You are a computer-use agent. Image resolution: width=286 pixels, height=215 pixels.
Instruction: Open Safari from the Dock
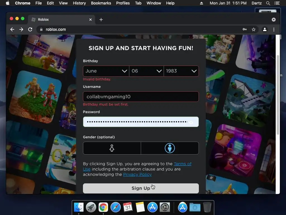(115, 207)
